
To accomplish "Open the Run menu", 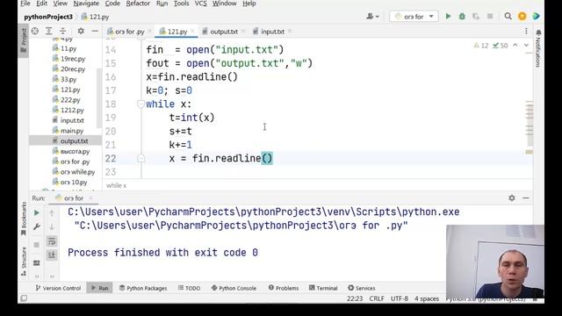I will coord(162,4).
